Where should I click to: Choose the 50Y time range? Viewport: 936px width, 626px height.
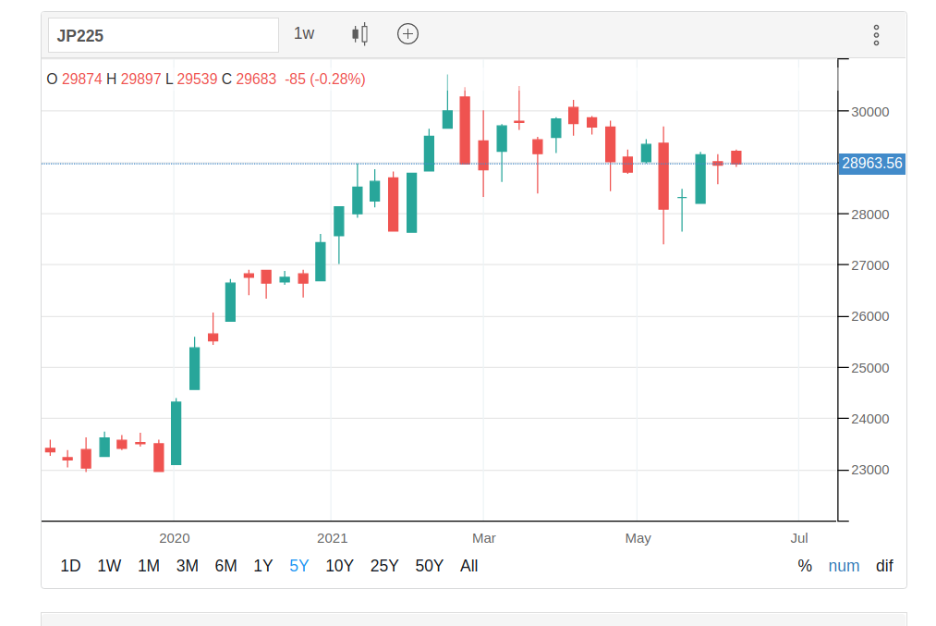[430, 566]
